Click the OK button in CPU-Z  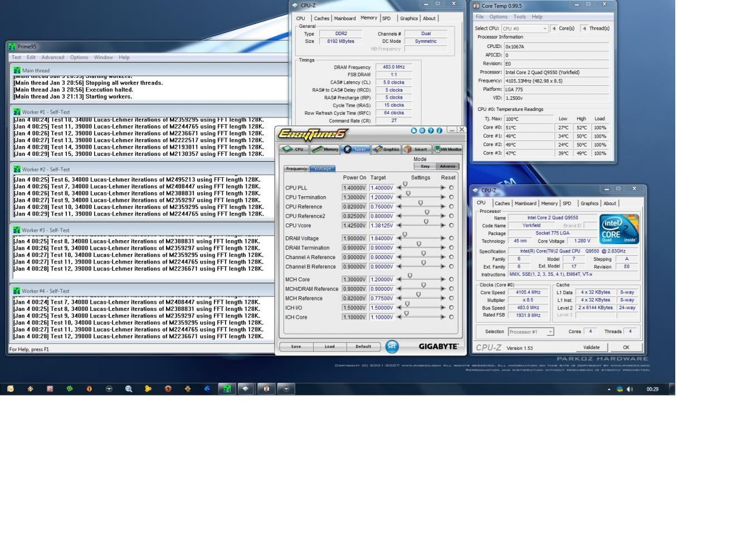(626, 348)
